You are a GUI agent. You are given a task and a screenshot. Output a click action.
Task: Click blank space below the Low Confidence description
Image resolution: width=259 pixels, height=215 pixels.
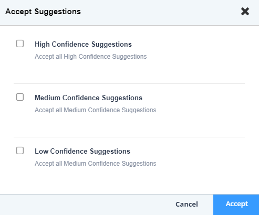click(x=129, y=181)
